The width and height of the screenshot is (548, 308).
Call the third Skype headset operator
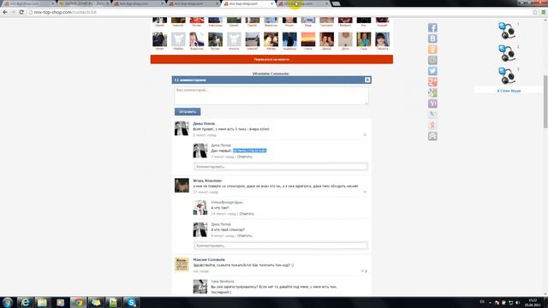point(507,76)
